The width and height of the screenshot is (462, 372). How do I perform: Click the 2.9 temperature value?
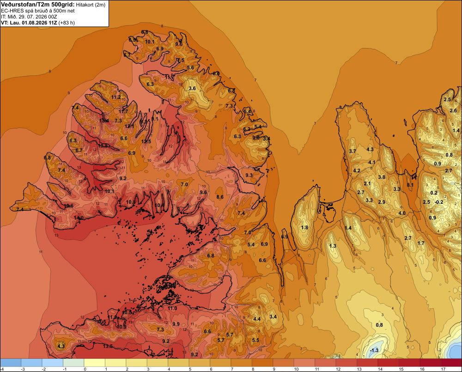coord(382,202)
